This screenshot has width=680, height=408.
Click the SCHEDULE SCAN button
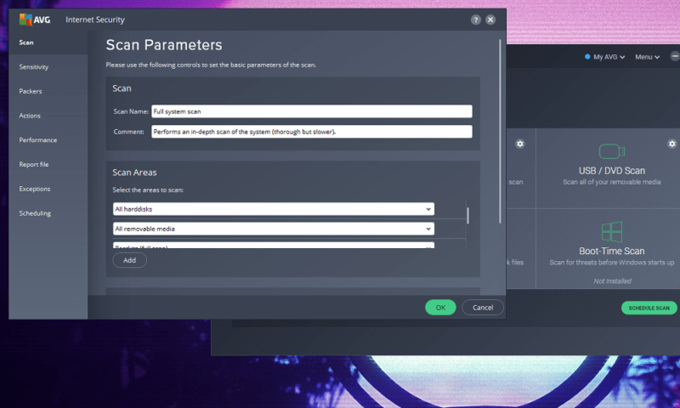coord(649,308)
